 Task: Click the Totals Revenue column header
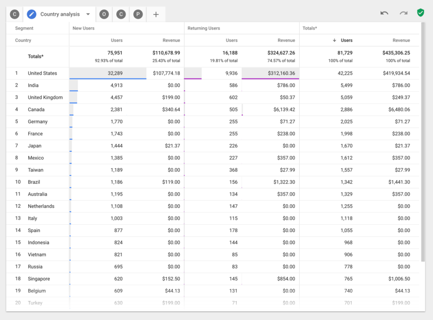[x=401, y=40]
